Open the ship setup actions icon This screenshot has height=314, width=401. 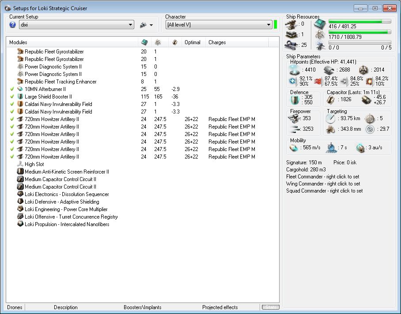143,25
